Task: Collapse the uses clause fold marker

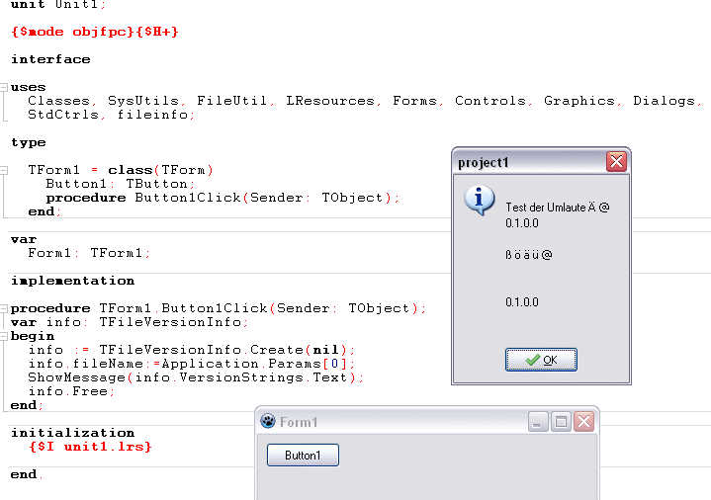Action: tap(4, 87)
